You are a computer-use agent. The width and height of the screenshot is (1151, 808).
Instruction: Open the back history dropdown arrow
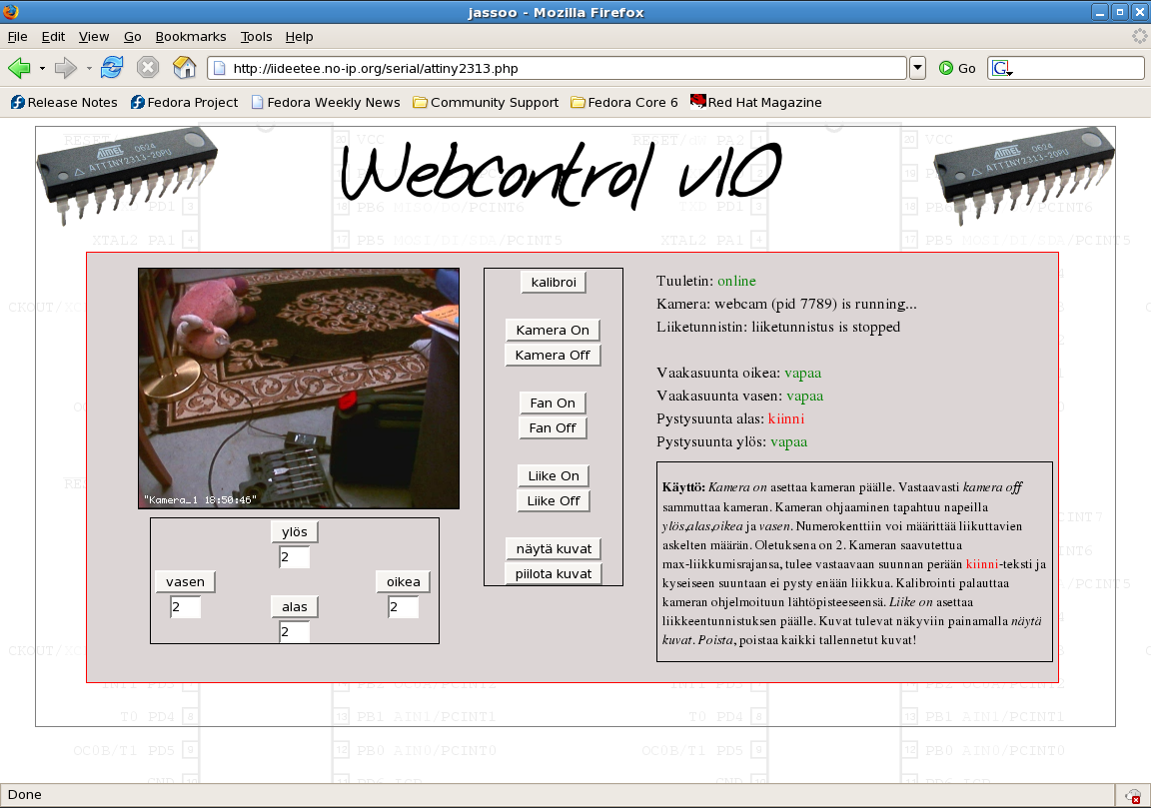tap(42, 69)
